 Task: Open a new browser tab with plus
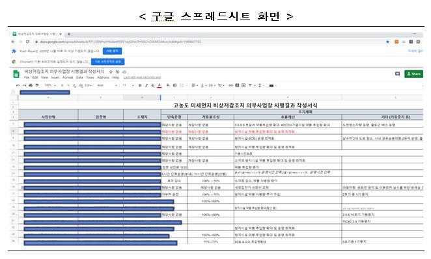pos(69,34)
